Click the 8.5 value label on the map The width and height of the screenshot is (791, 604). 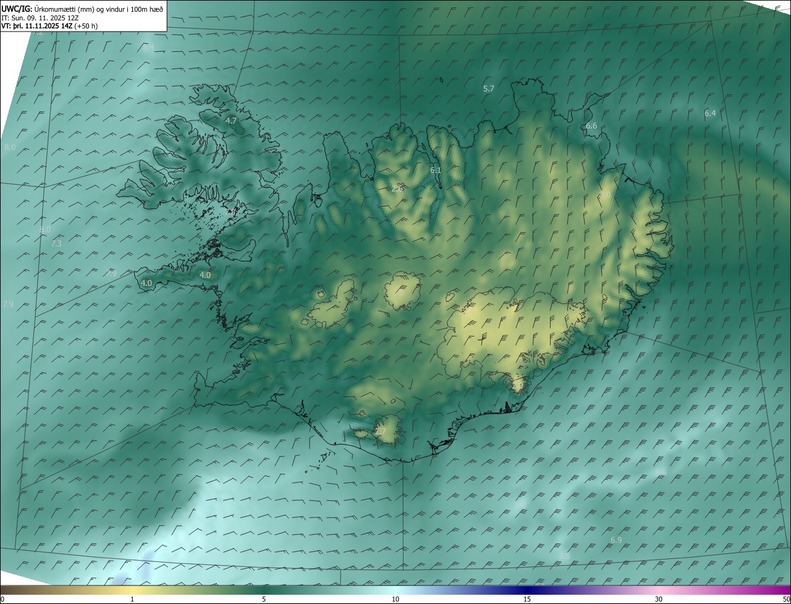564,556
